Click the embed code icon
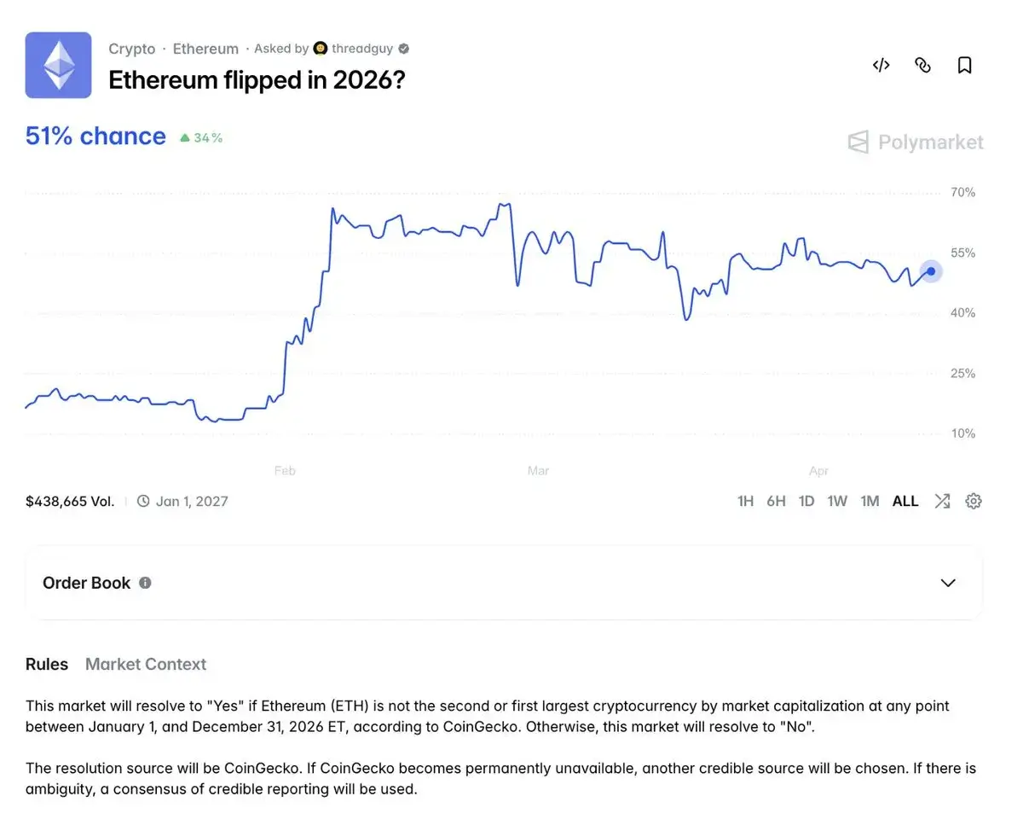1023x831 pixels. 881,65
